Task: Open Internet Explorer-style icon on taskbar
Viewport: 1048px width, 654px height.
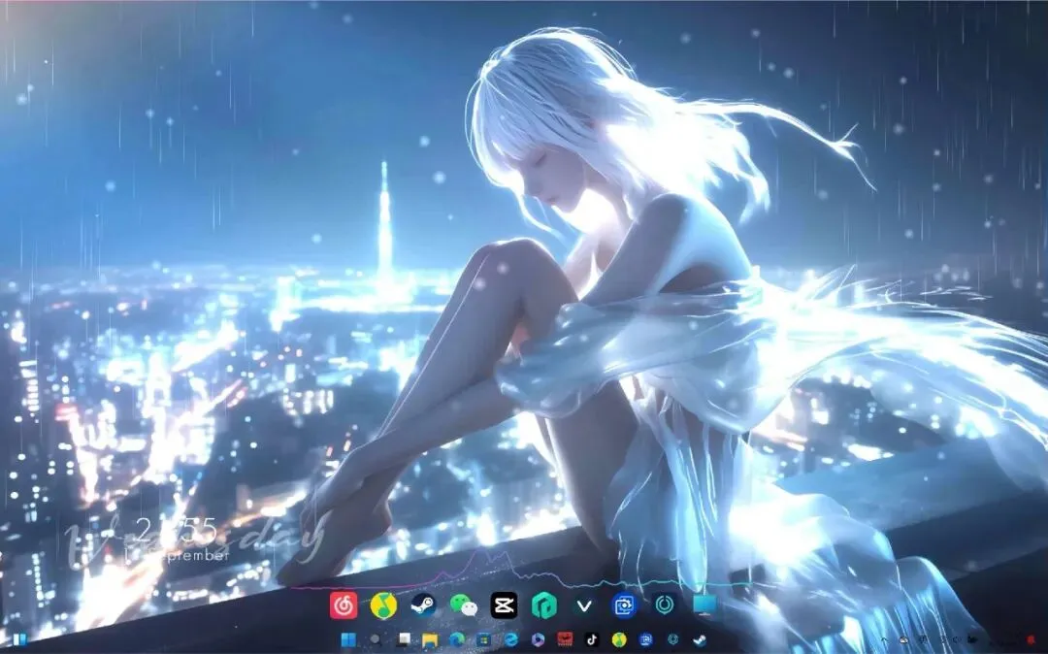Action: (510, 640)
